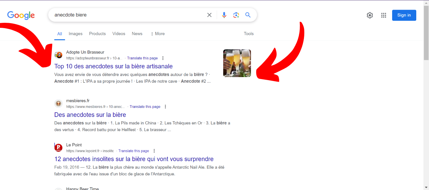Open three-dot menu for Le Point result
Screen dimensions: 429x190
[x=154, y=151]
